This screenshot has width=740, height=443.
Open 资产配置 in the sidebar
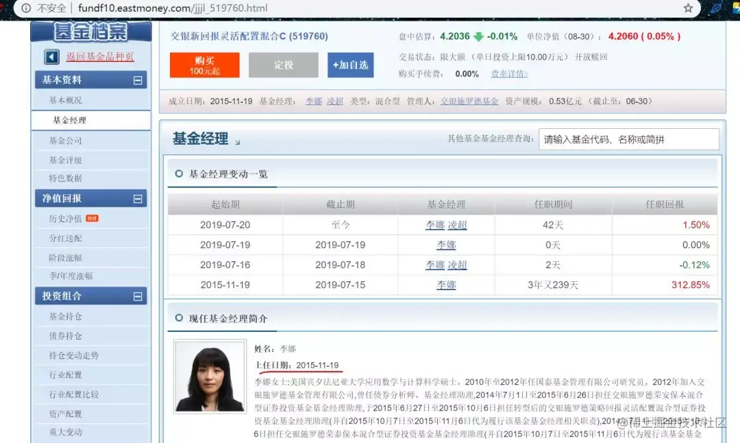click(66, 414)
